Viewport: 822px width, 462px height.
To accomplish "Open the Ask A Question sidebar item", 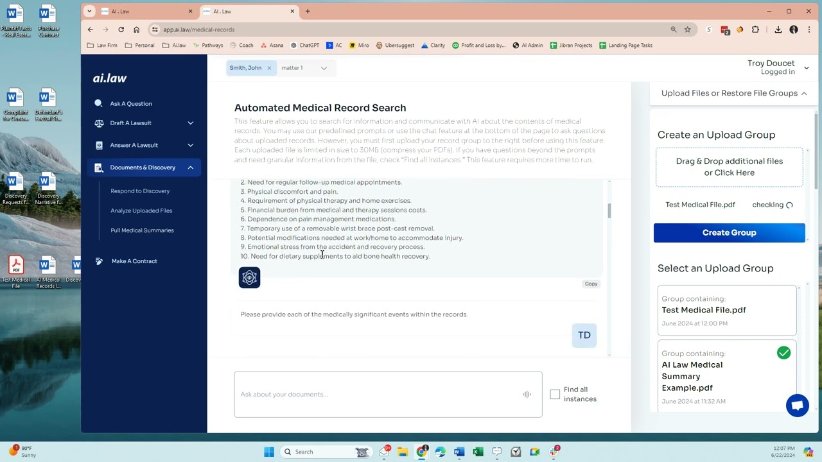I will point(131,103).
